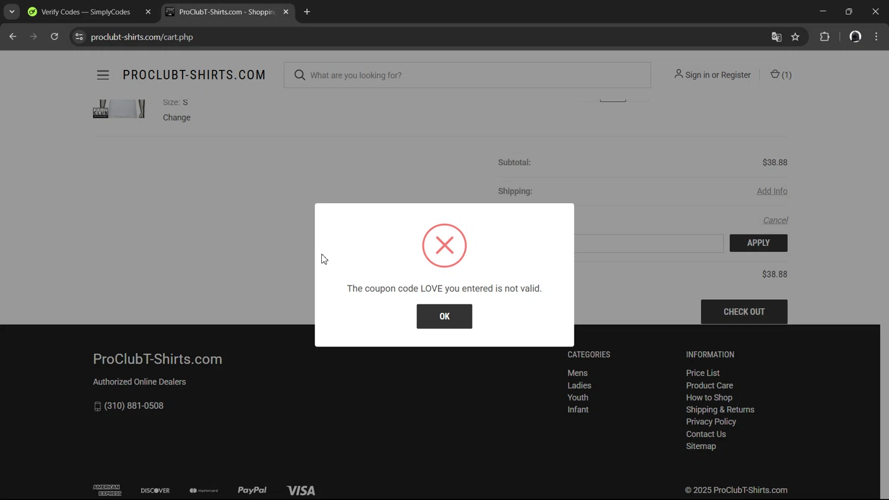Open the Sitemap link

click(x=701, y=446)
